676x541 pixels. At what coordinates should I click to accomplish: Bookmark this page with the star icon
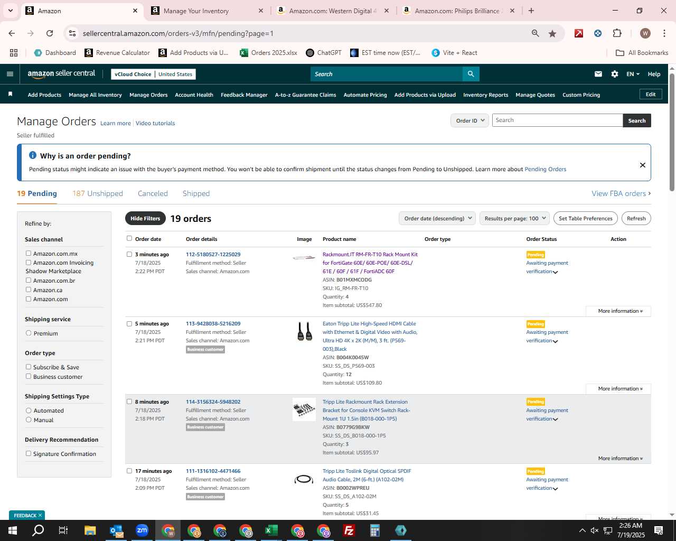click(x=552, y=33)
